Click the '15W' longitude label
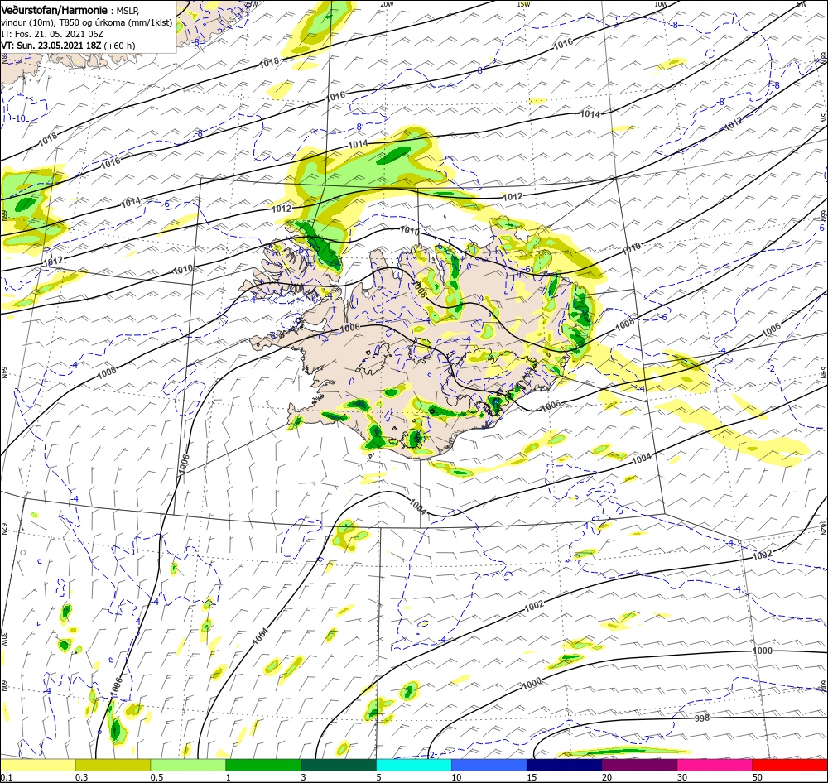 pos(524,3)
